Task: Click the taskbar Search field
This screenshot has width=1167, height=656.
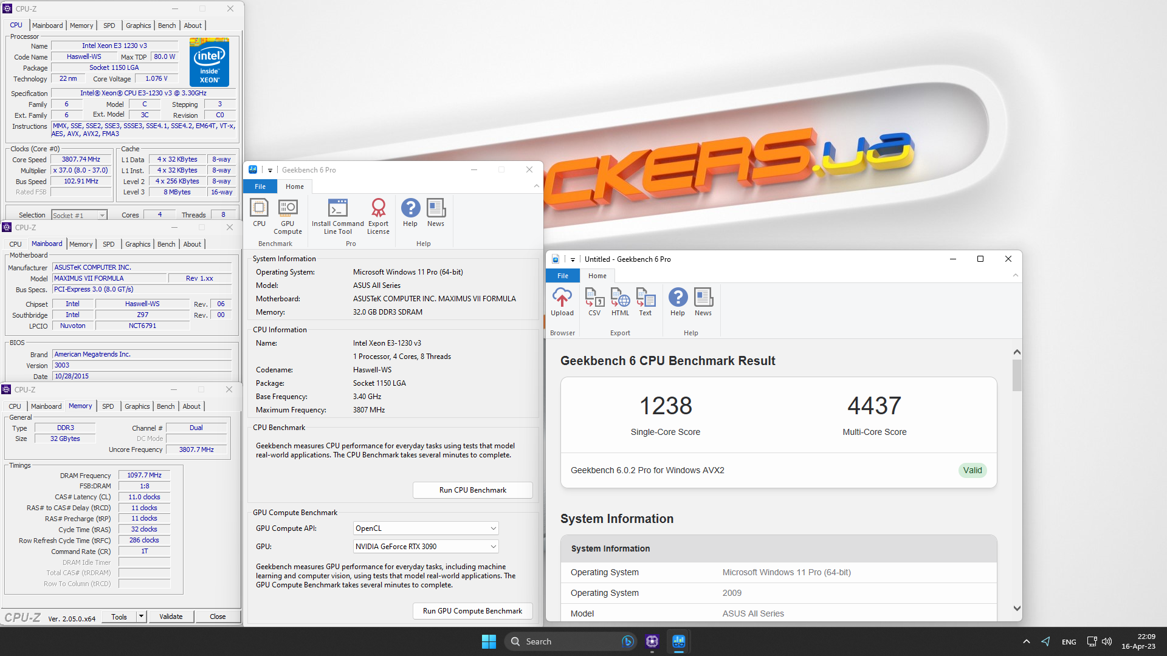Action: click(570, 641)
